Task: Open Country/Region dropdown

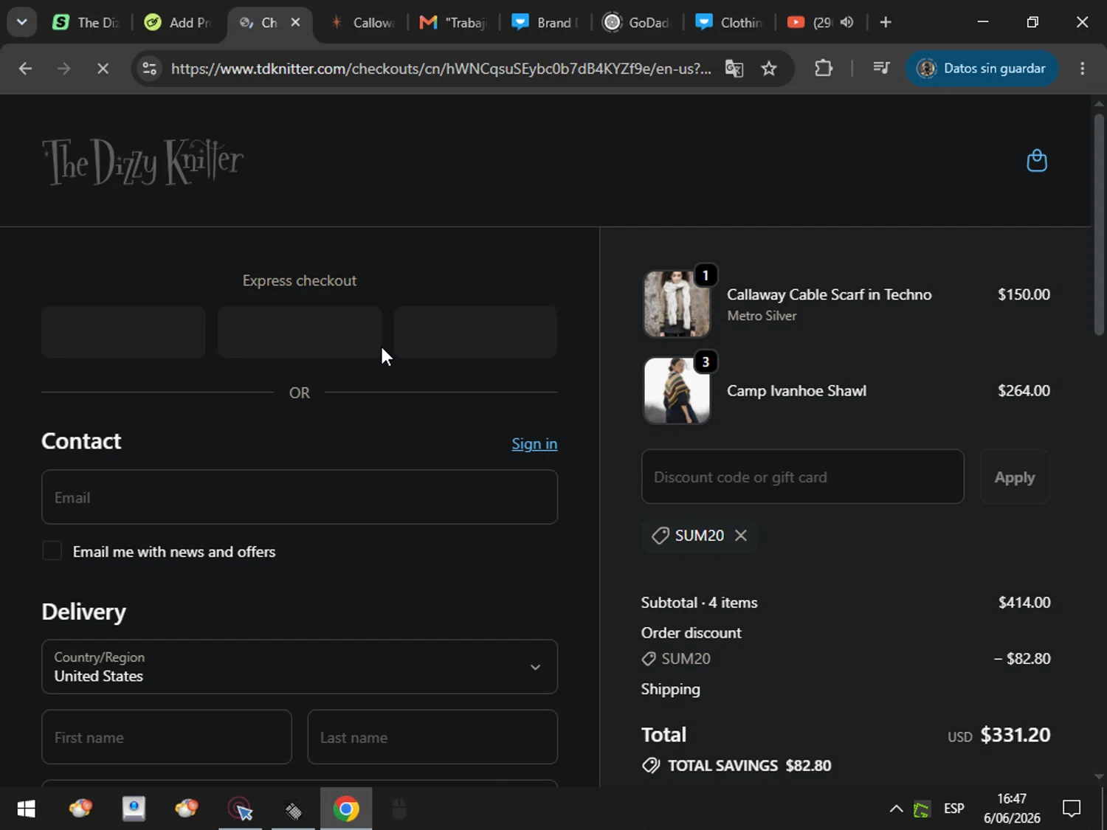Action: pos(300,667)
